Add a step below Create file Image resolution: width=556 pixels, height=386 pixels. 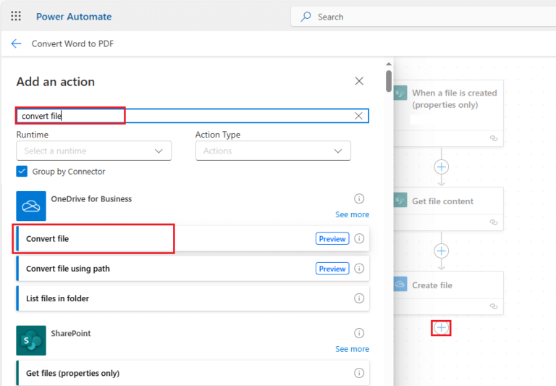pyautogui.click(x=441, y=328)
